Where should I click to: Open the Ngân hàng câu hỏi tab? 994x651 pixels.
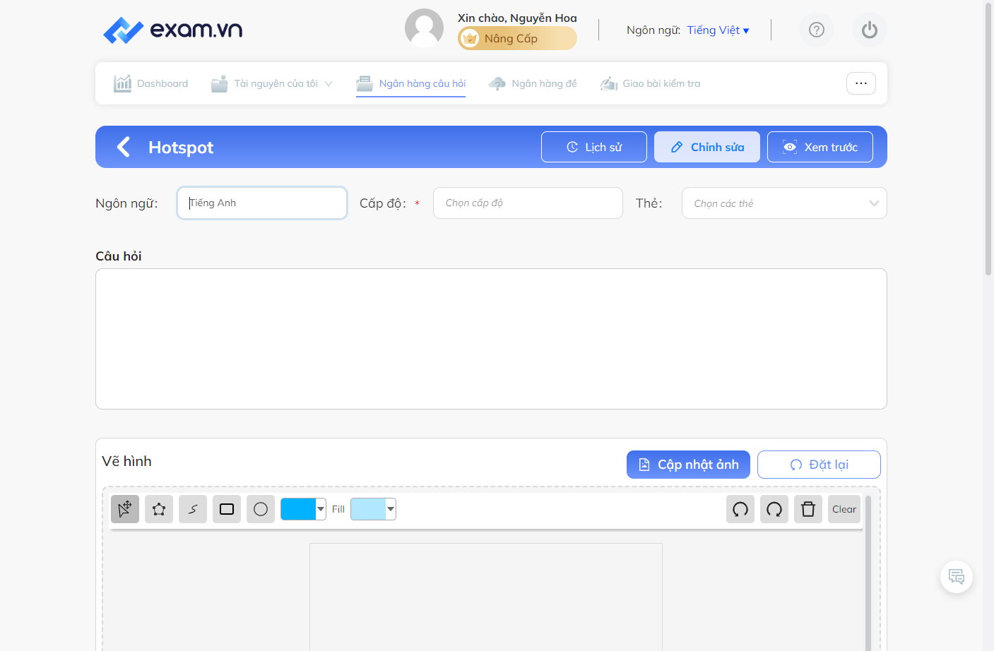pyautogui.click(x=411, y=83)
